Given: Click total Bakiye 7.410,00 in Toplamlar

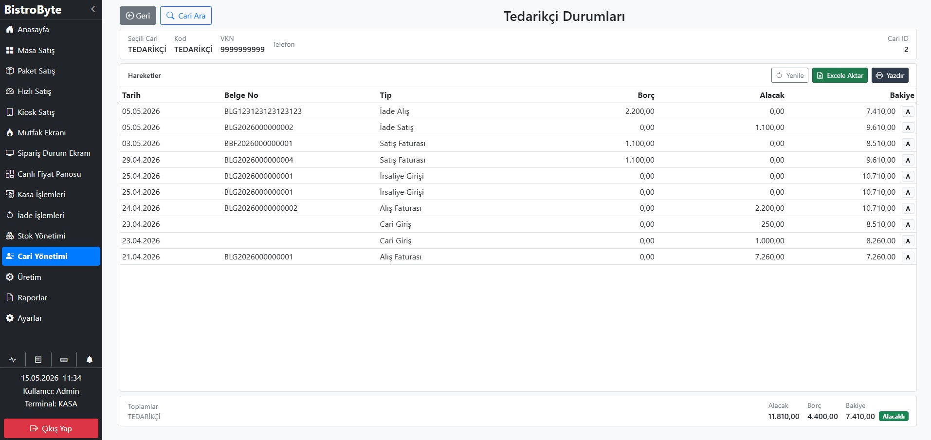Looking at the screenshot, I should point(860,417).
